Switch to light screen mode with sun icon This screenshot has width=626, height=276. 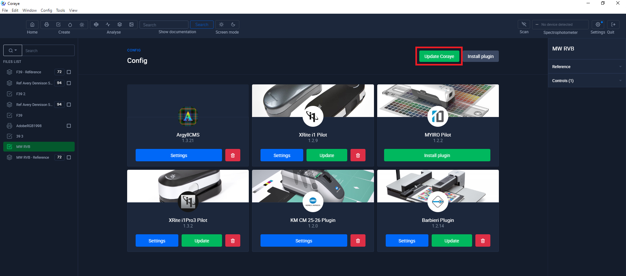(221, 25)
